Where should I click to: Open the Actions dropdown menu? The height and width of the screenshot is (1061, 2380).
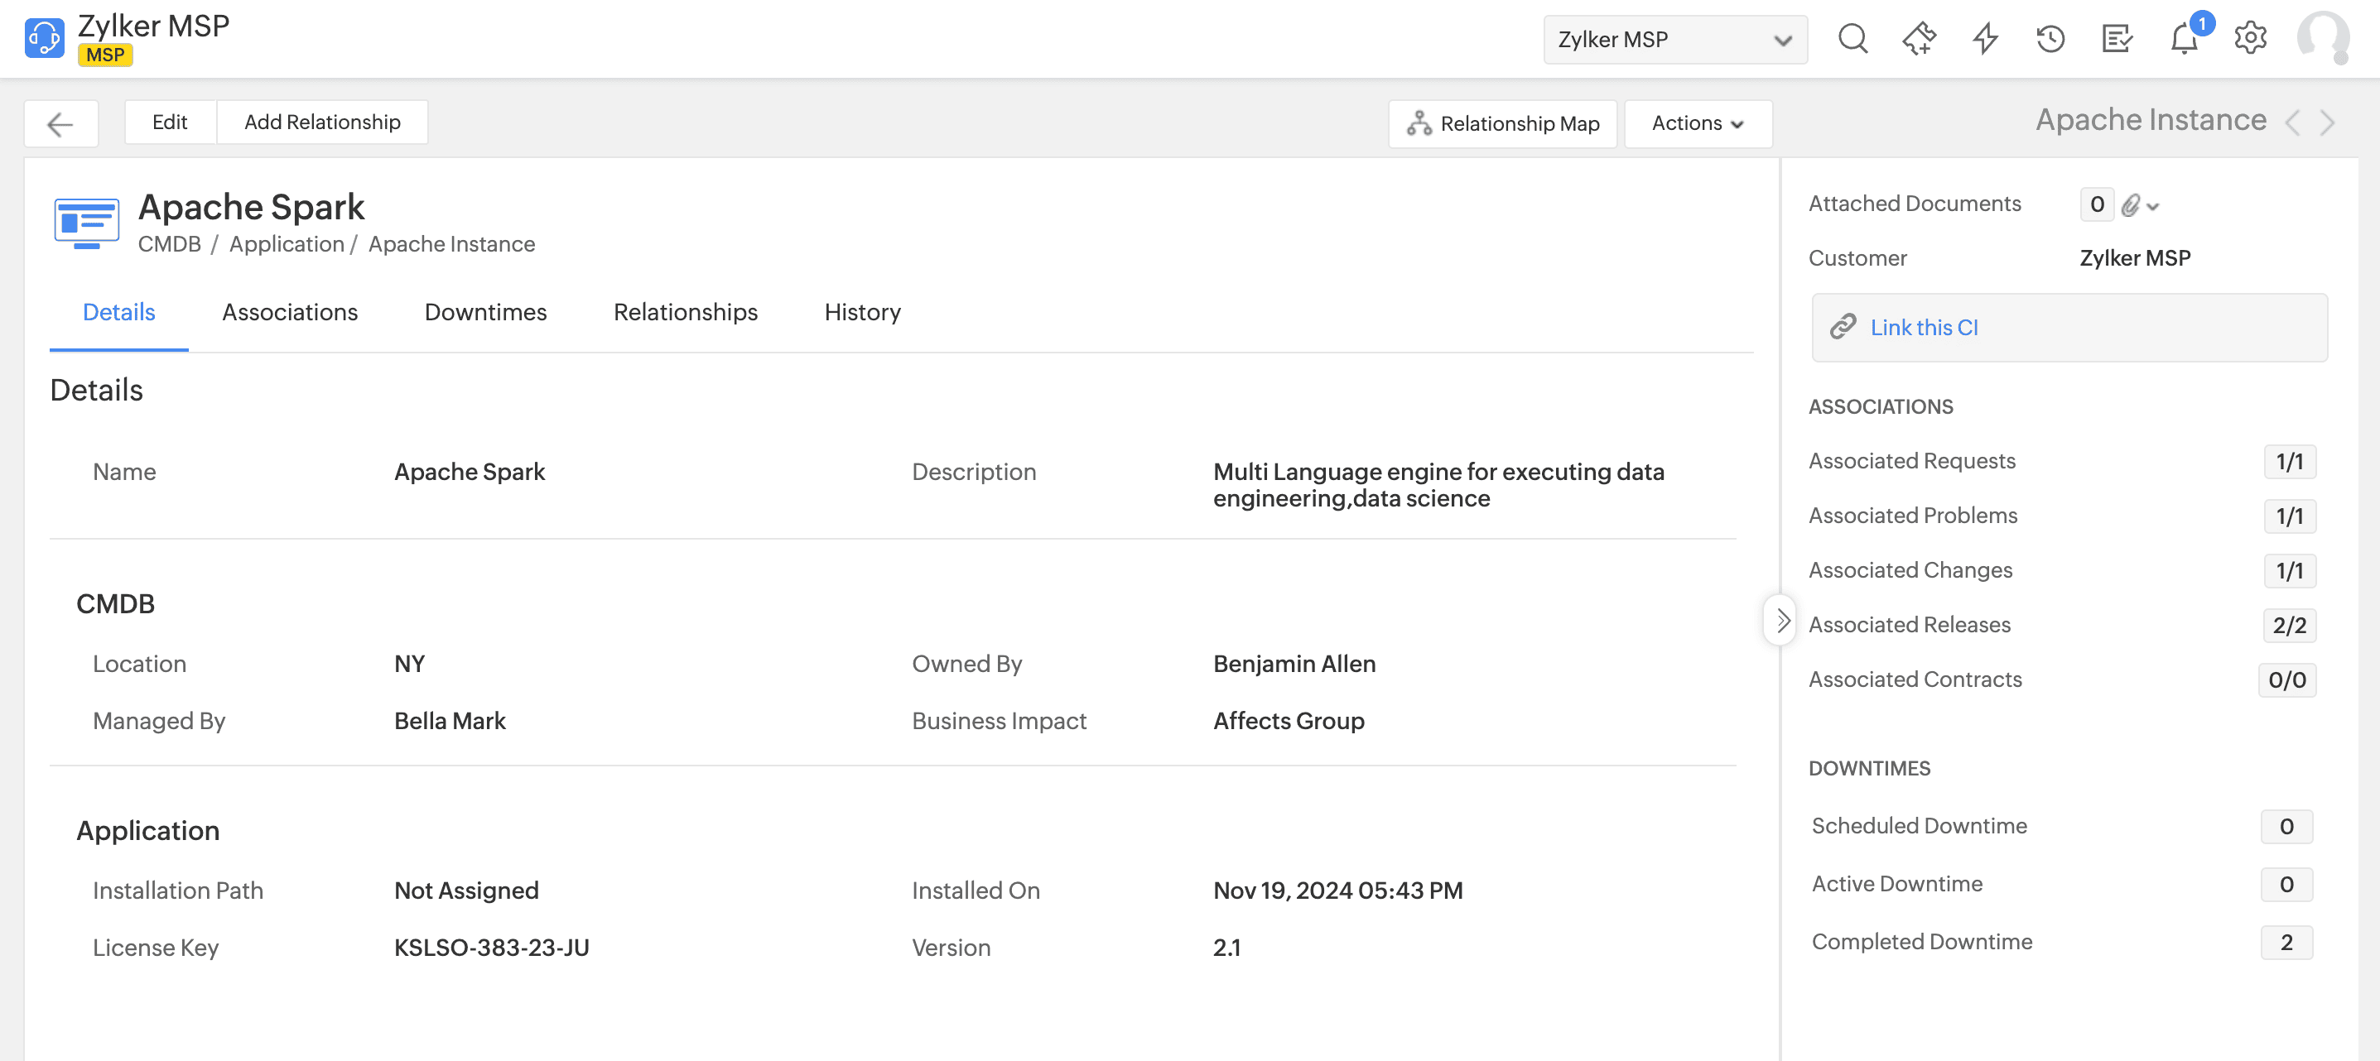(x=1698, y=124)
